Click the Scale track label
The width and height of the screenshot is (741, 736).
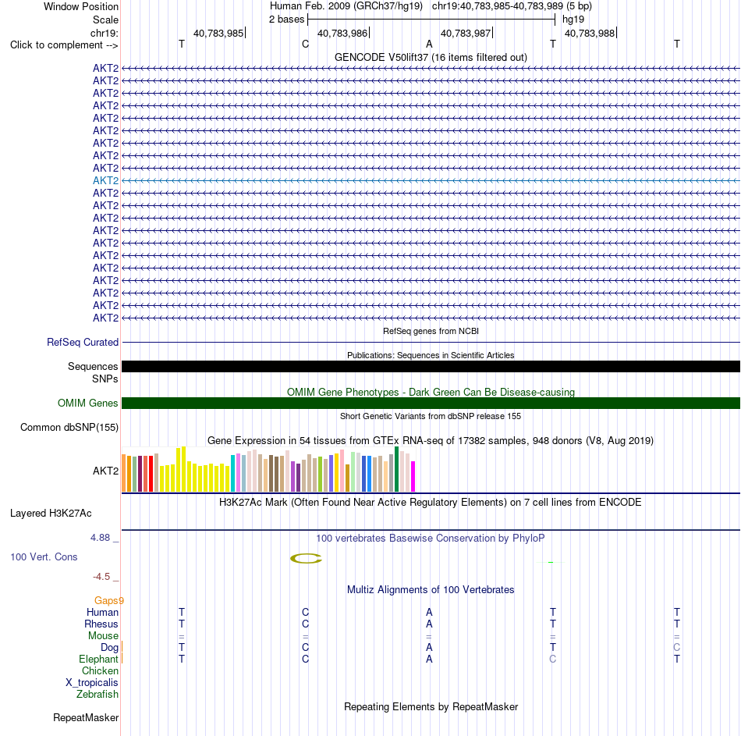point(105,20)
